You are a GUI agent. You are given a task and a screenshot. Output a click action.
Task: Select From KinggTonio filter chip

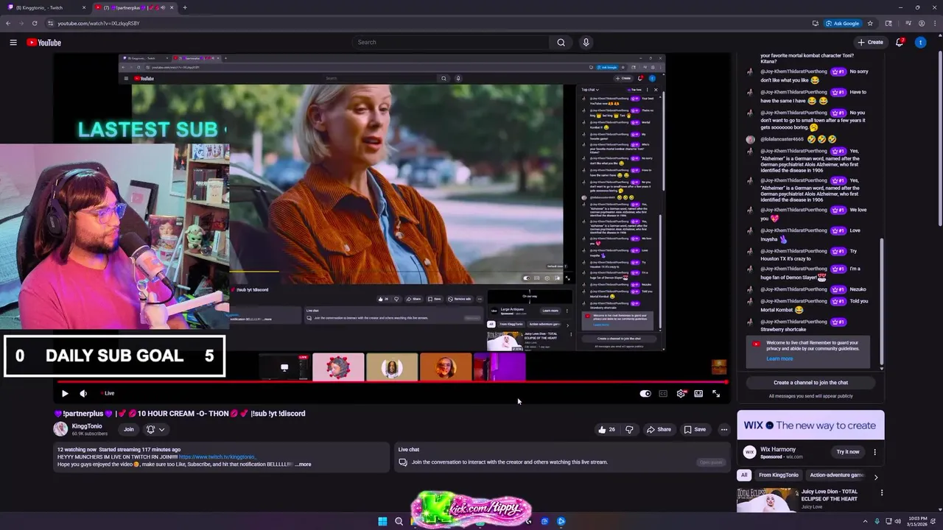778,476
